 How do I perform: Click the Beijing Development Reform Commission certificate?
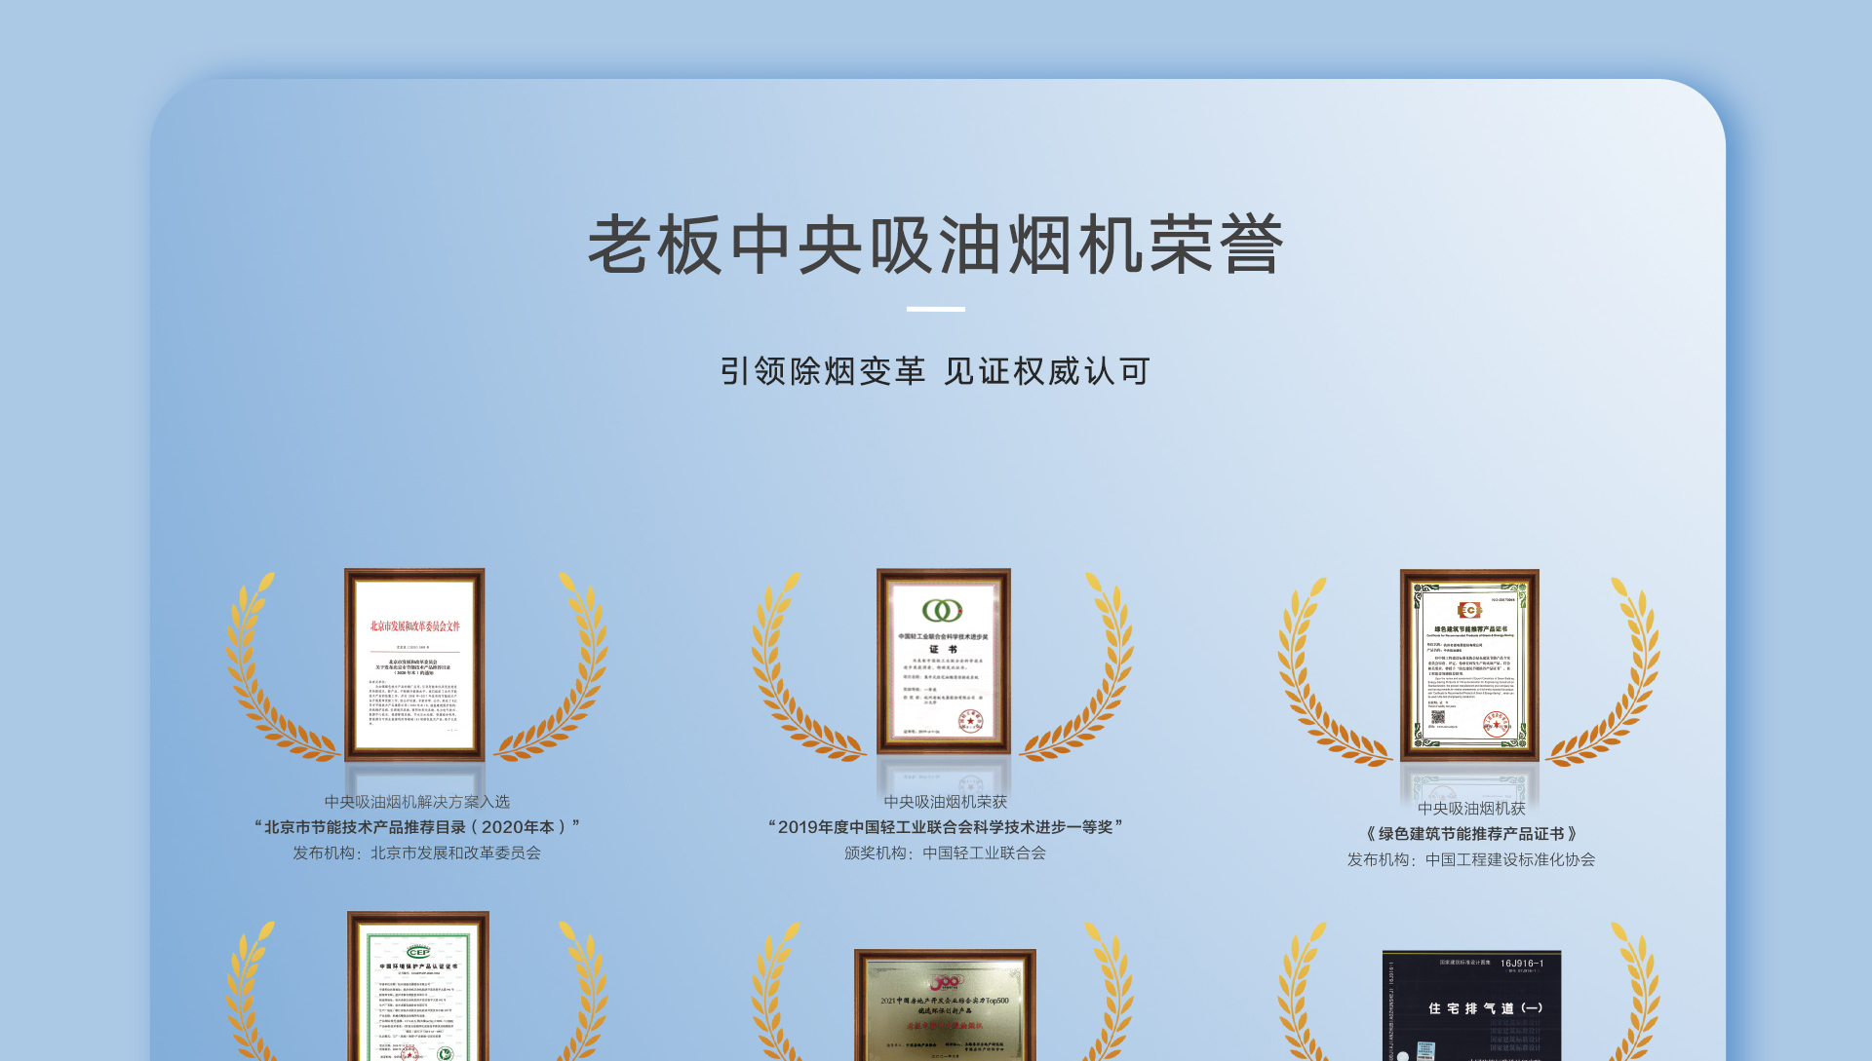click(x=414, y=664)
